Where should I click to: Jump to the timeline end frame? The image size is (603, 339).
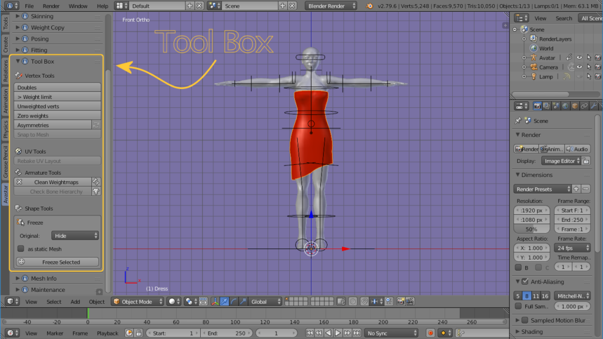click(x=356, y=333)
